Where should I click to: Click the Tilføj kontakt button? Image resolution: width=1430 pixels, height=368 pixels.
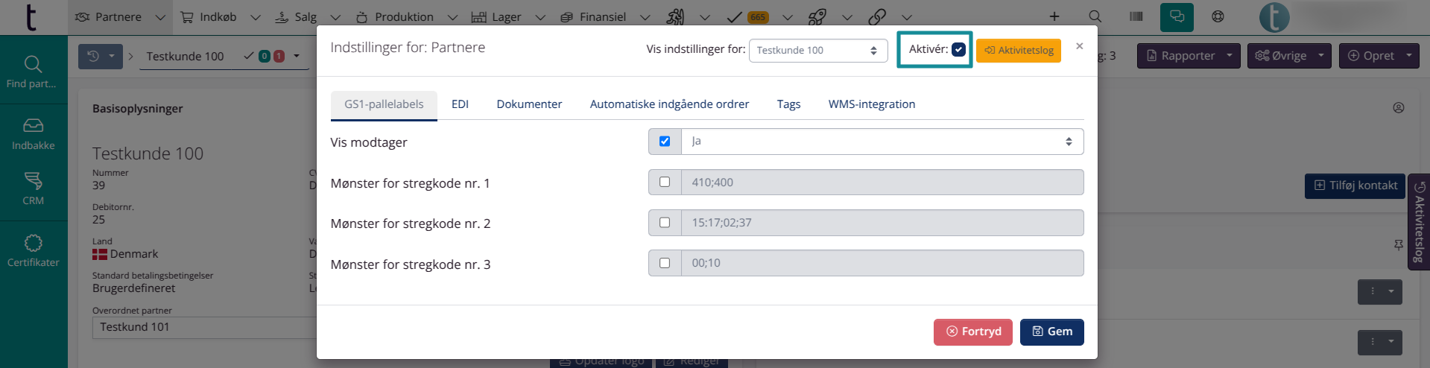1355,185
